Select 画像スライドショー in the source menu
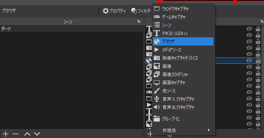 point(183,74)
